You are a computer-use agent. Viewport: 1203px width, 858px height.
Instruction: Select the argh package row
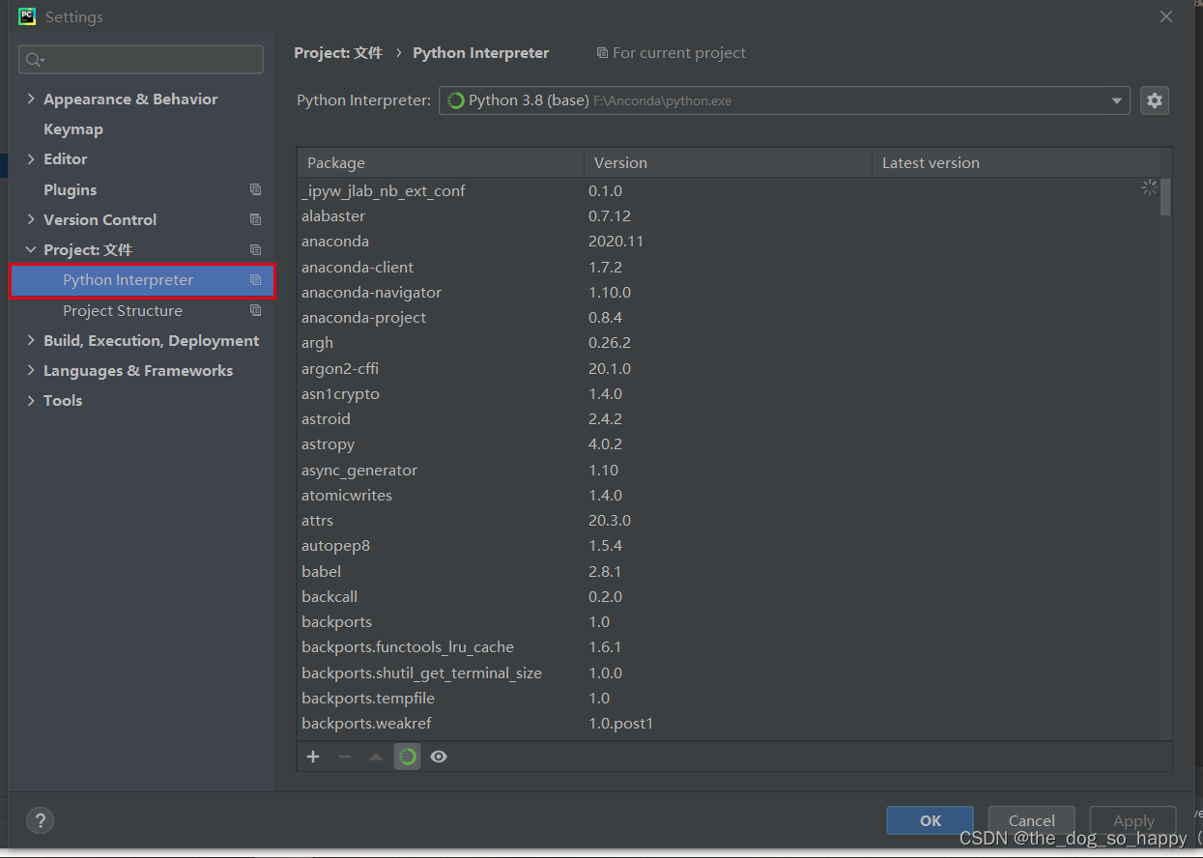(x=729, y=343)
